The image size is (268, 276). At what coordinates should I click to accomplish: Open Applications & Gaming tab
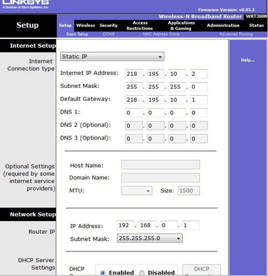click(181, 26)
